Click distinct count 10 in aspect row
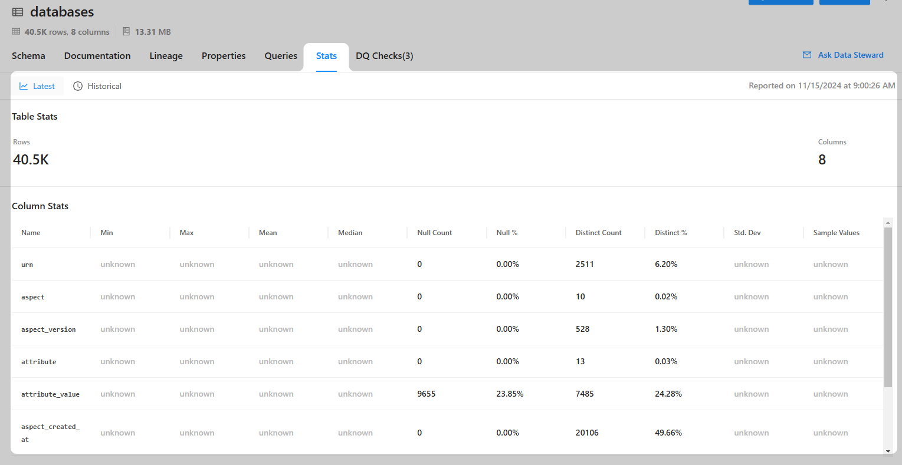Viewport: 902px width, 465px height. (x=580, y=296)
